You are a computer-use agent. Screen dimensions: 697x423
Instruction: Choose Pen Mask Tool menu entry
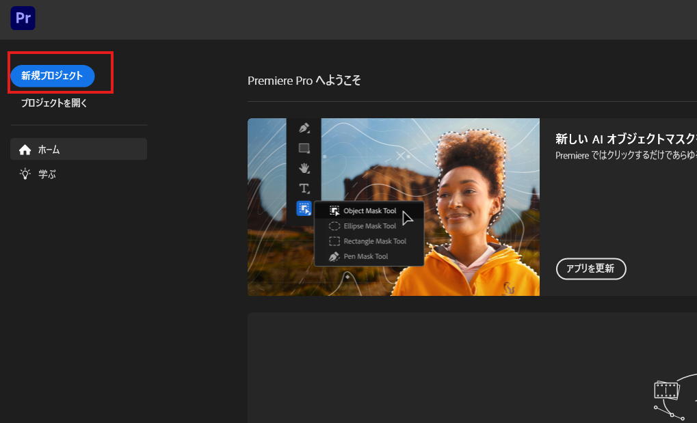click(365, 256)
